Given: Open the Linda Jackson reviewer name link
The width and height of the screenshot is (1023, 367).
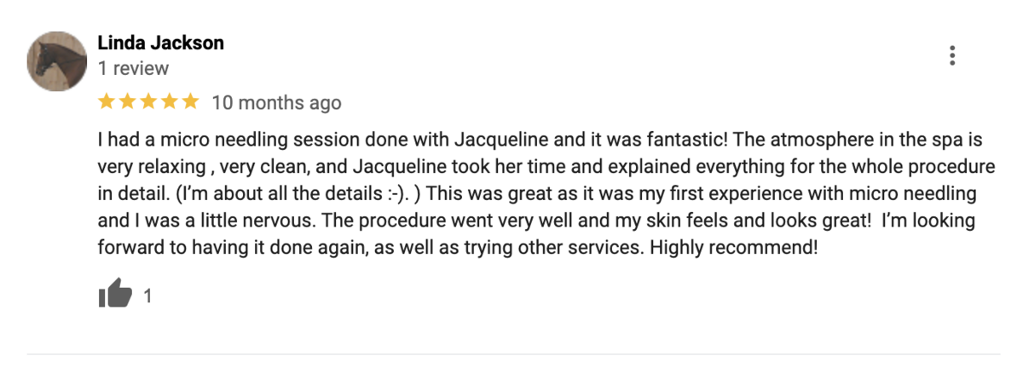Looking at the screenshot, I should click(161, 43).
